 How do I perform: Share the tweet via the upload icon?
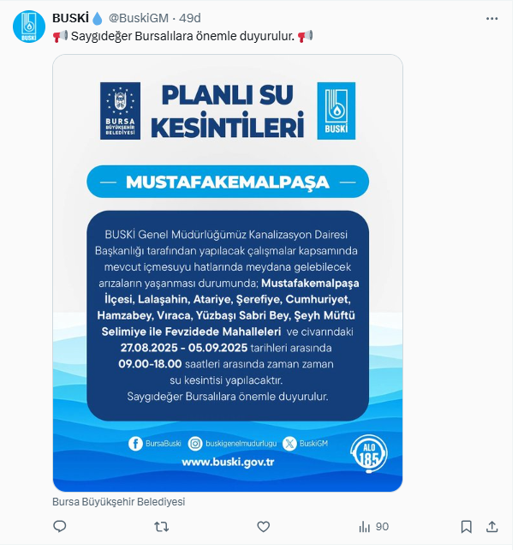[492, 527]
